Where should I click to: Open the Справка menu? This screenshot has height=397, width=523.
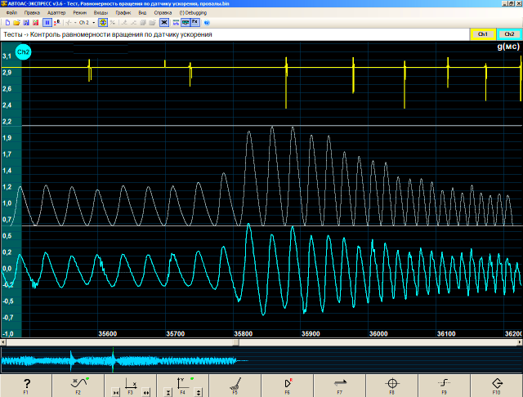[163, 14]
